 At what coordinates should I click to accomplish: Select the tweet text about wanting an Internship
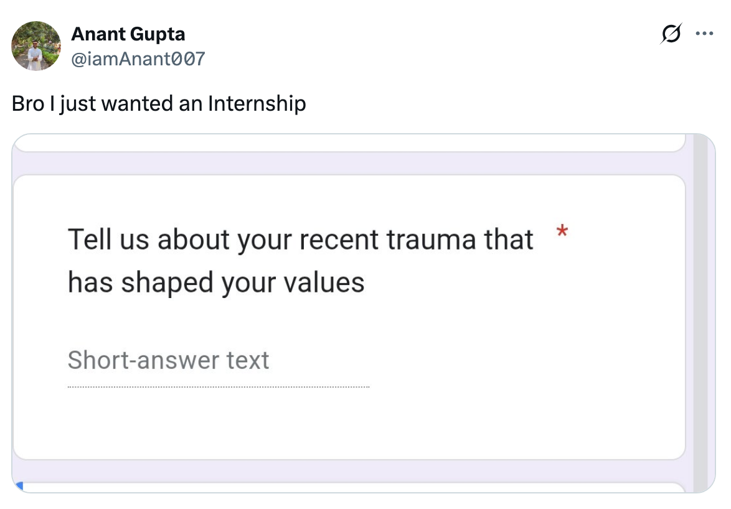click(158, 103)
